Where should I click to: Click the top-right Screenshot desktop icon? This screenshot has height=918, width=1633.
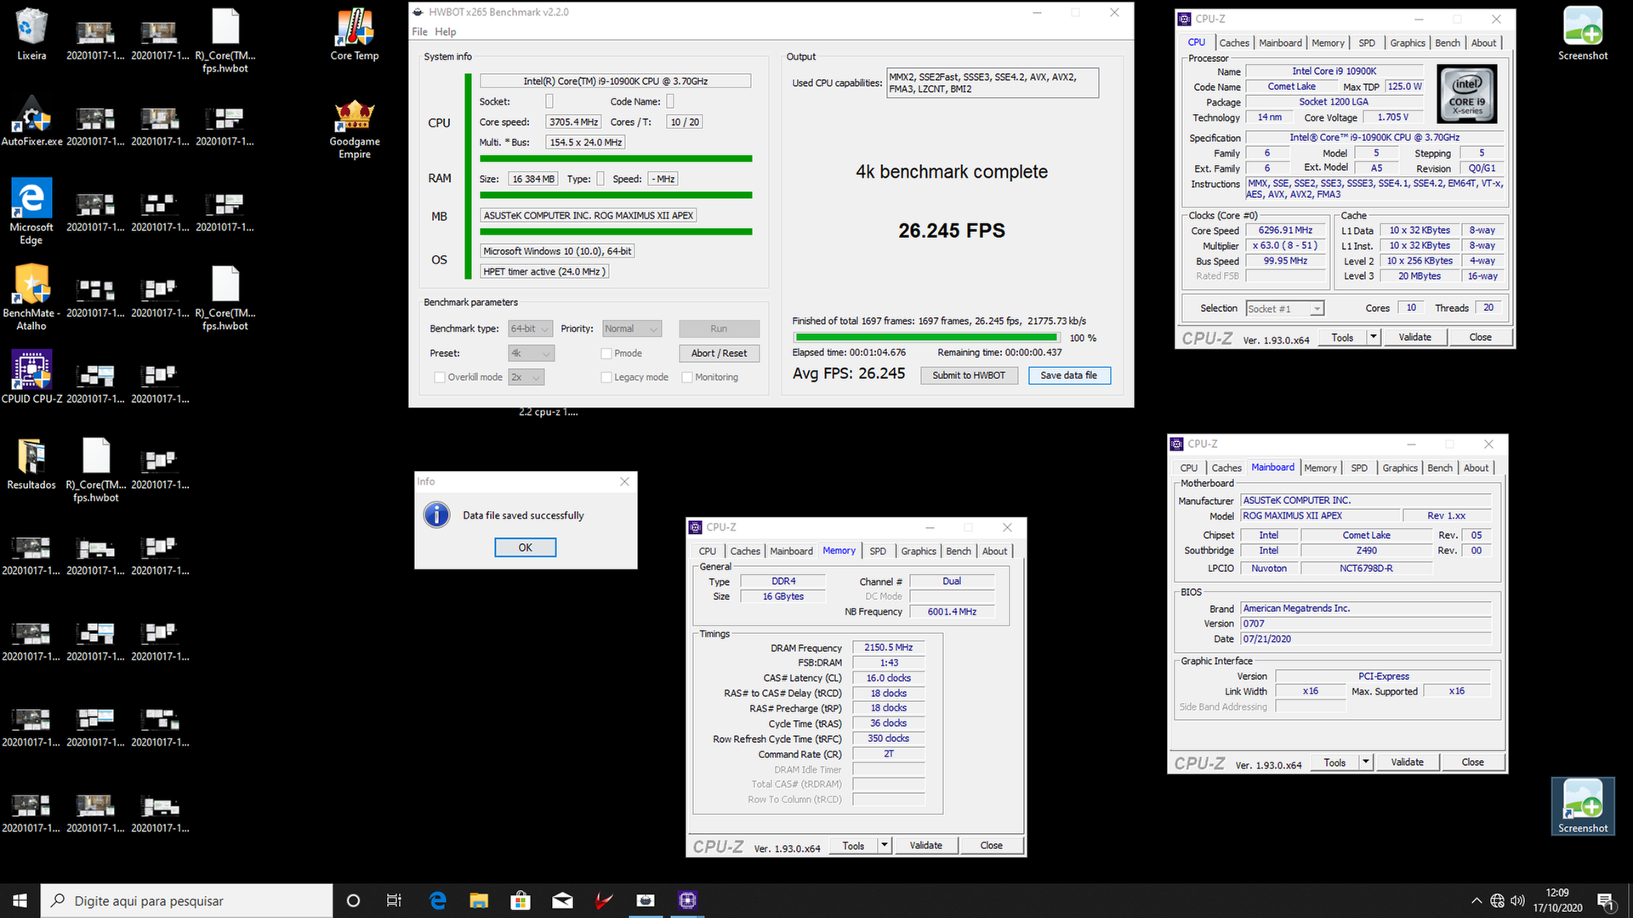pyautogui.click(x=1583, y=34)
